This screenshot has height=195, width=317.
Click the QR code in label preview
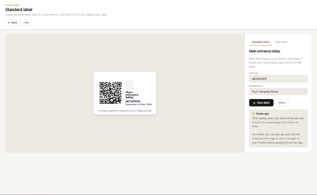[111, 93]
